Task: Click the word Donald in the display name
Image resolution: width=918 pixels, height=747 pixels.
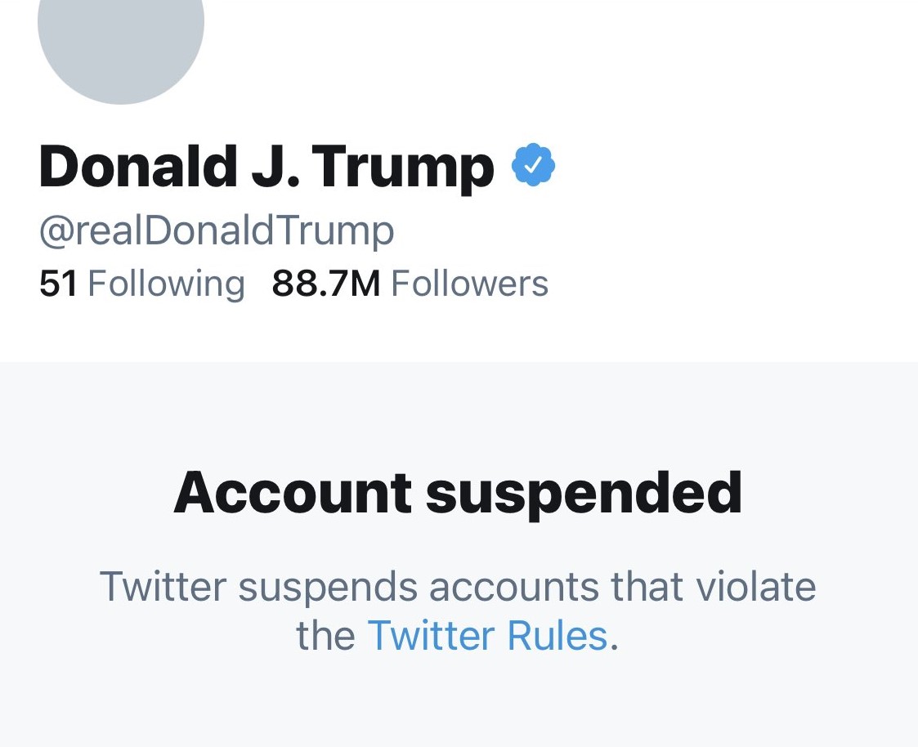Action: (x=137, y=166)
